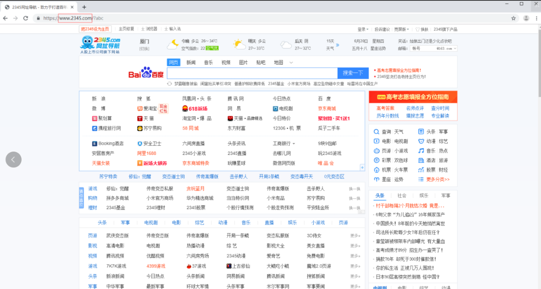This screenshot has height=289, width=541.
Task: Click the 股票 stock chart icon
Action: pos(421,170)
